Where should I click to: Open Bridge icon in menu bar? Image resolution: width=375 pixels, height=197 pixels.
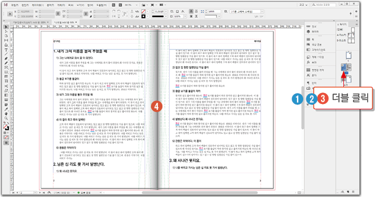point(113,5)
